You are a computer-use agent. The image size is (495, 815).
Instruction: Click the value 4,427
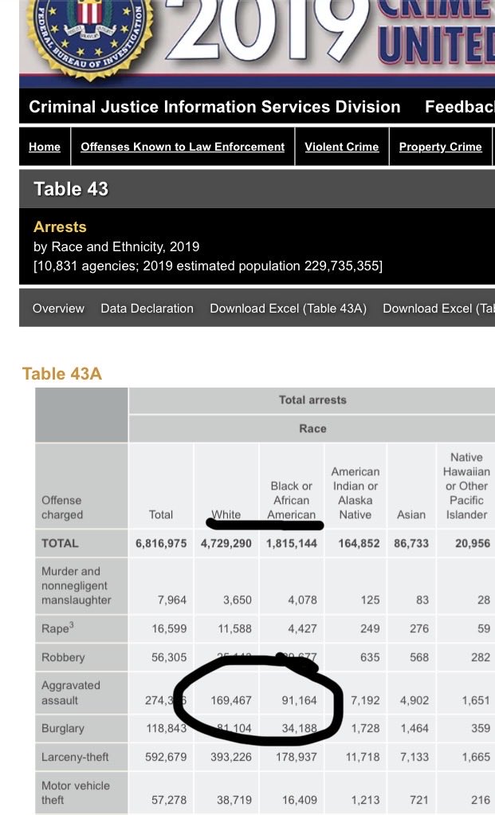click(302, 628)
